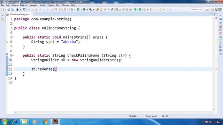Click the External Tools run icon
The width and height of the screenshot is (223, 125).
point(91,9)
